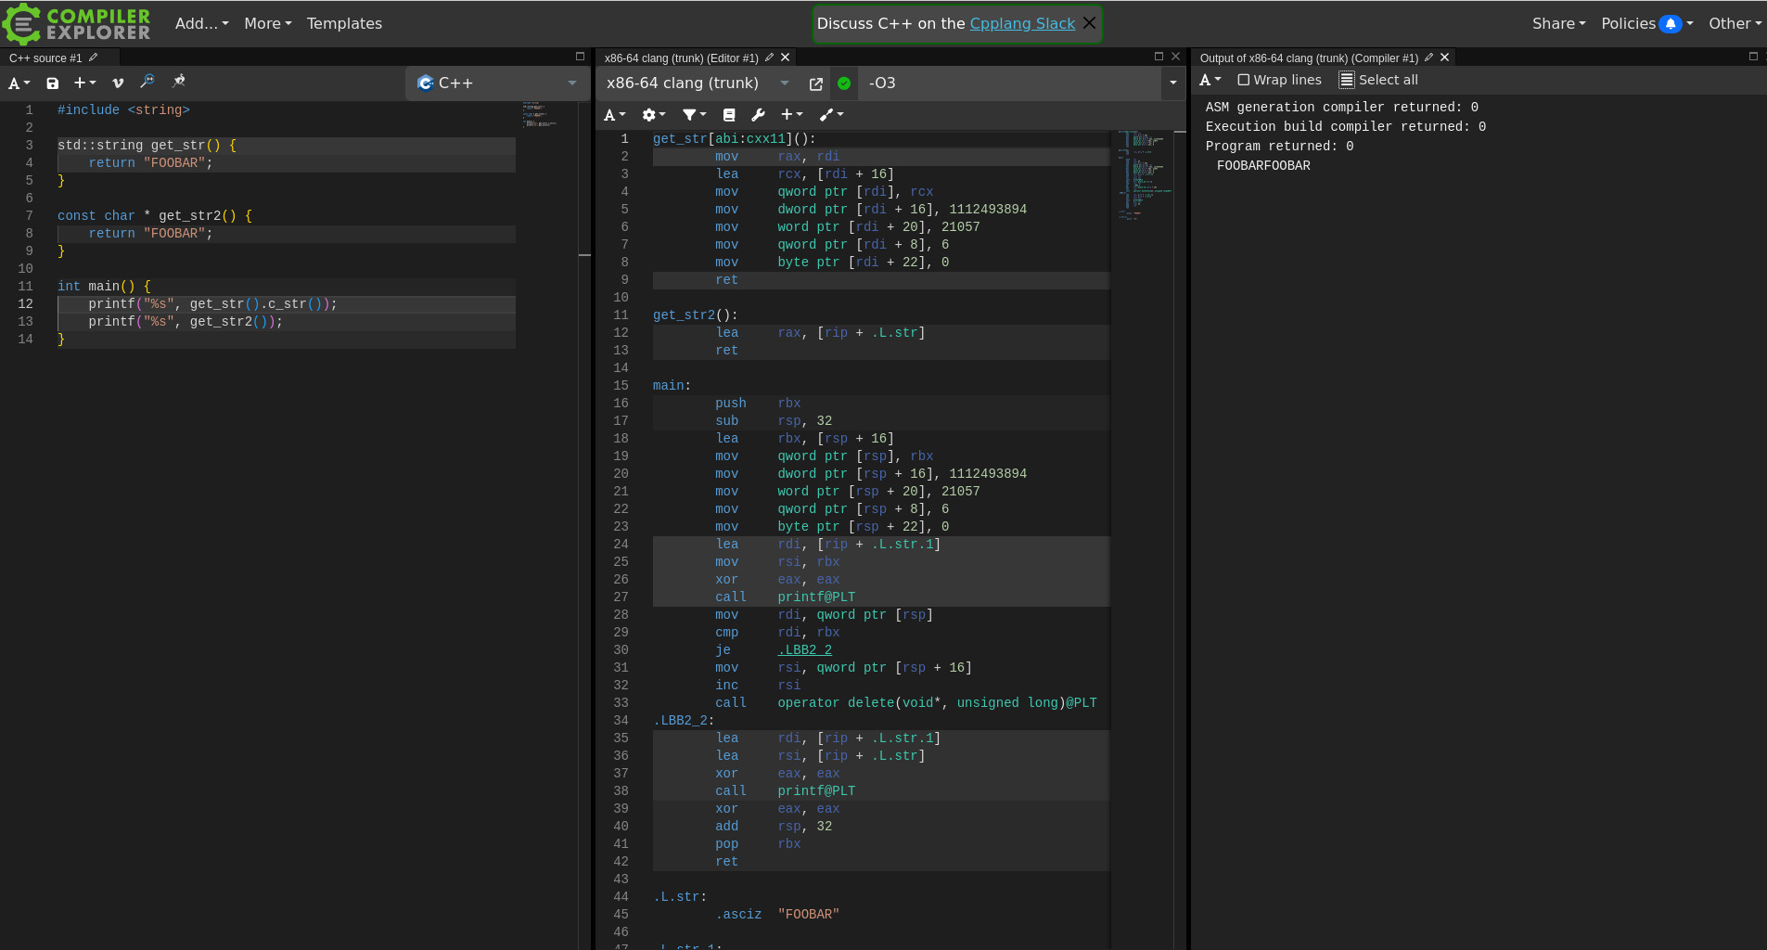Open the wrench overrides icon

click(758, 115)
